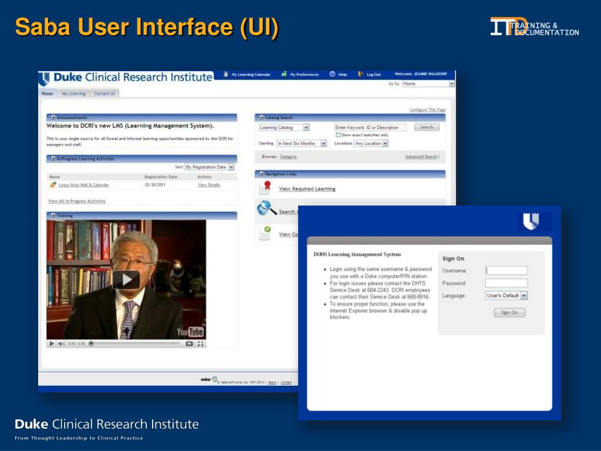The width and height of the screenshot is (601, 451).
Task: Click the Password input field
Action: coord(507,283)
